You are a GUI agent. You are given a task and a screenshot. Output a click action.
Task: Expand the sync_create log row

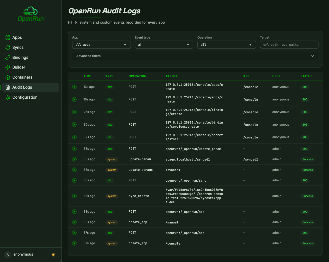[74, 196]
